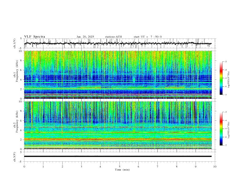
Task: Click the "VLF Spectra" plot title
Action: tap(35, 37)
